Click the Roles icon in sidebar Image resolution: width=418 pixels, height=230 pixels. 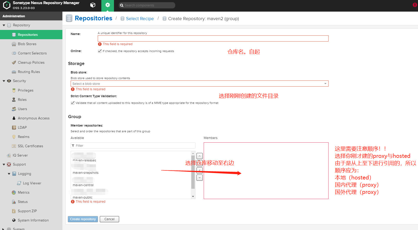(x=14, y=100)
